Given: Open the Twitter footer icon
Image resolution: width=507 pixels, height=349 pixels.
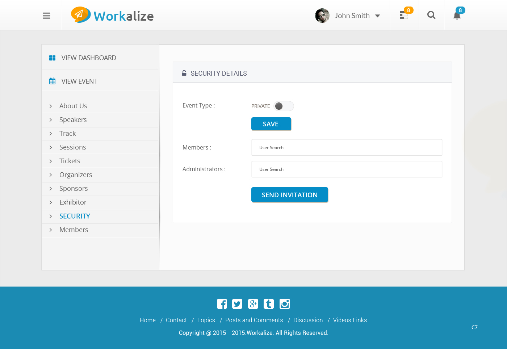Looking at the screenshot, I should pyautogui.click(x=237, y=304).
